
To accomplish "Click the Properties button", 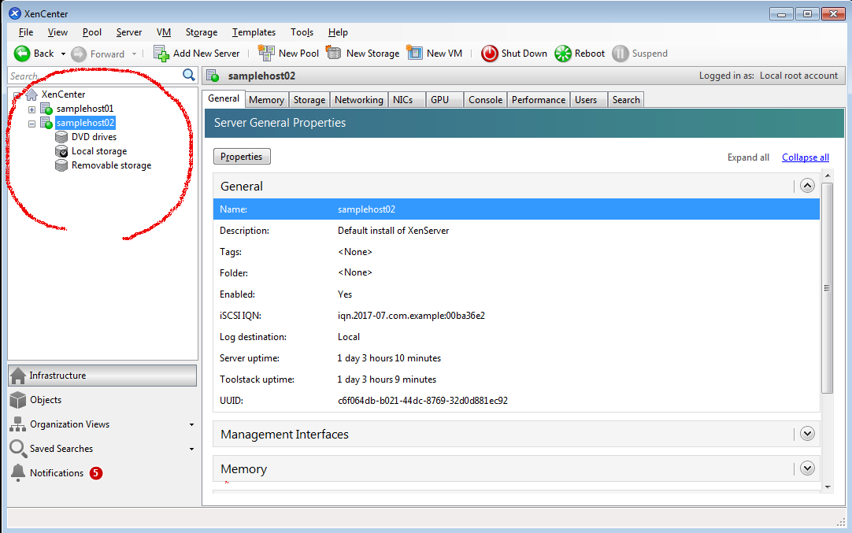I will pyautogui.click(x=242, y=157).
